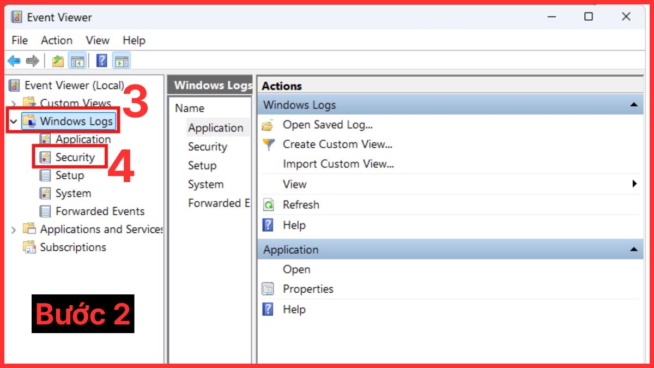Select Application row in center list
The image size is (654, 368).
216,128
